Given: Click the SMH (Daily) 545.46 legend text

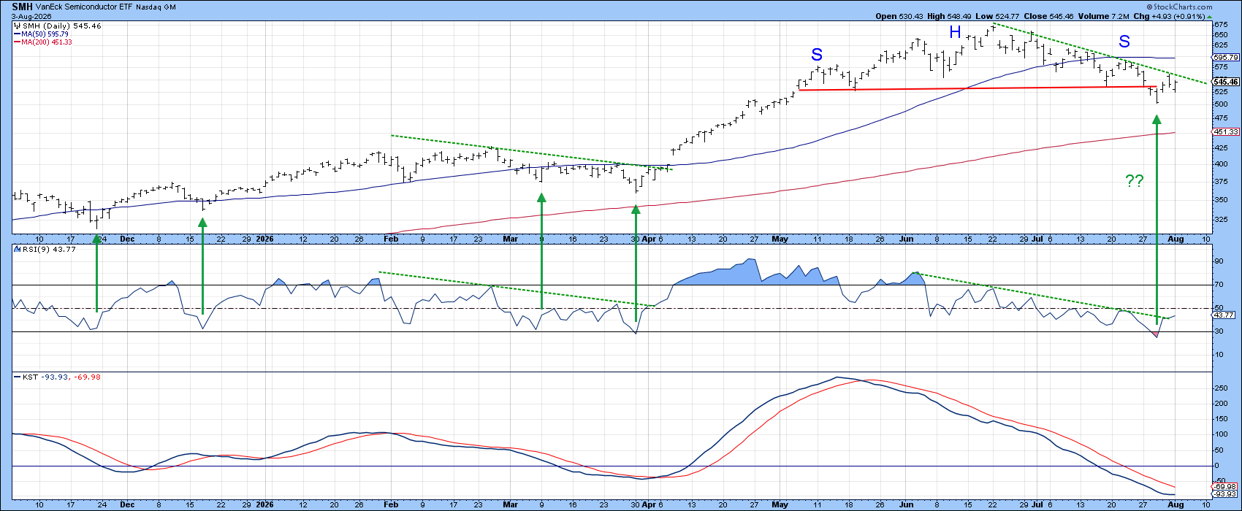Looking at the screenshot, I should coord(61,26).
